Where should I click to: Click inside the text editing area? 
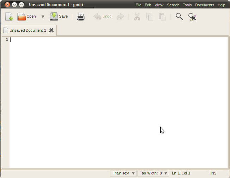tap(118, 102)
